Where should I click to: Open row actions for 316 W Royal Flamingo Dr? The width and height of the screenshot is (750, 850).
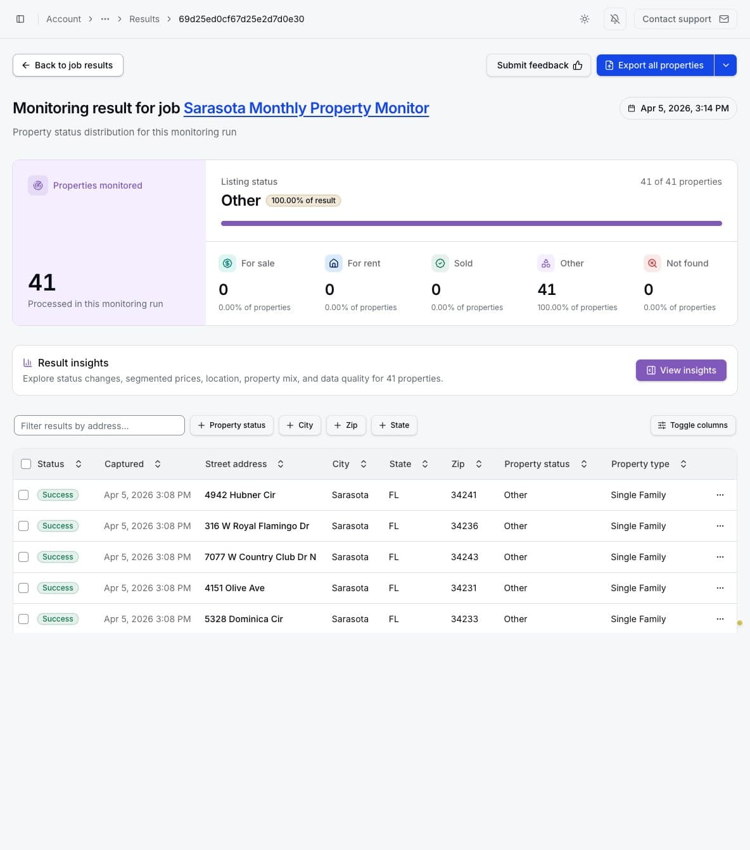pos(720,526)
